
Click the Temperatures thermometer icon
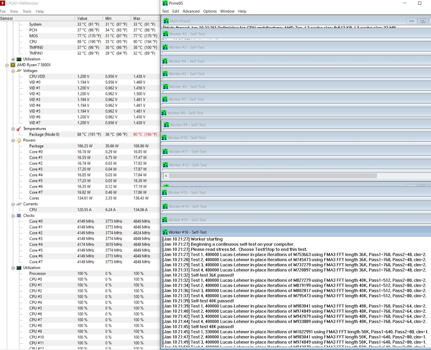coord(19,129)
